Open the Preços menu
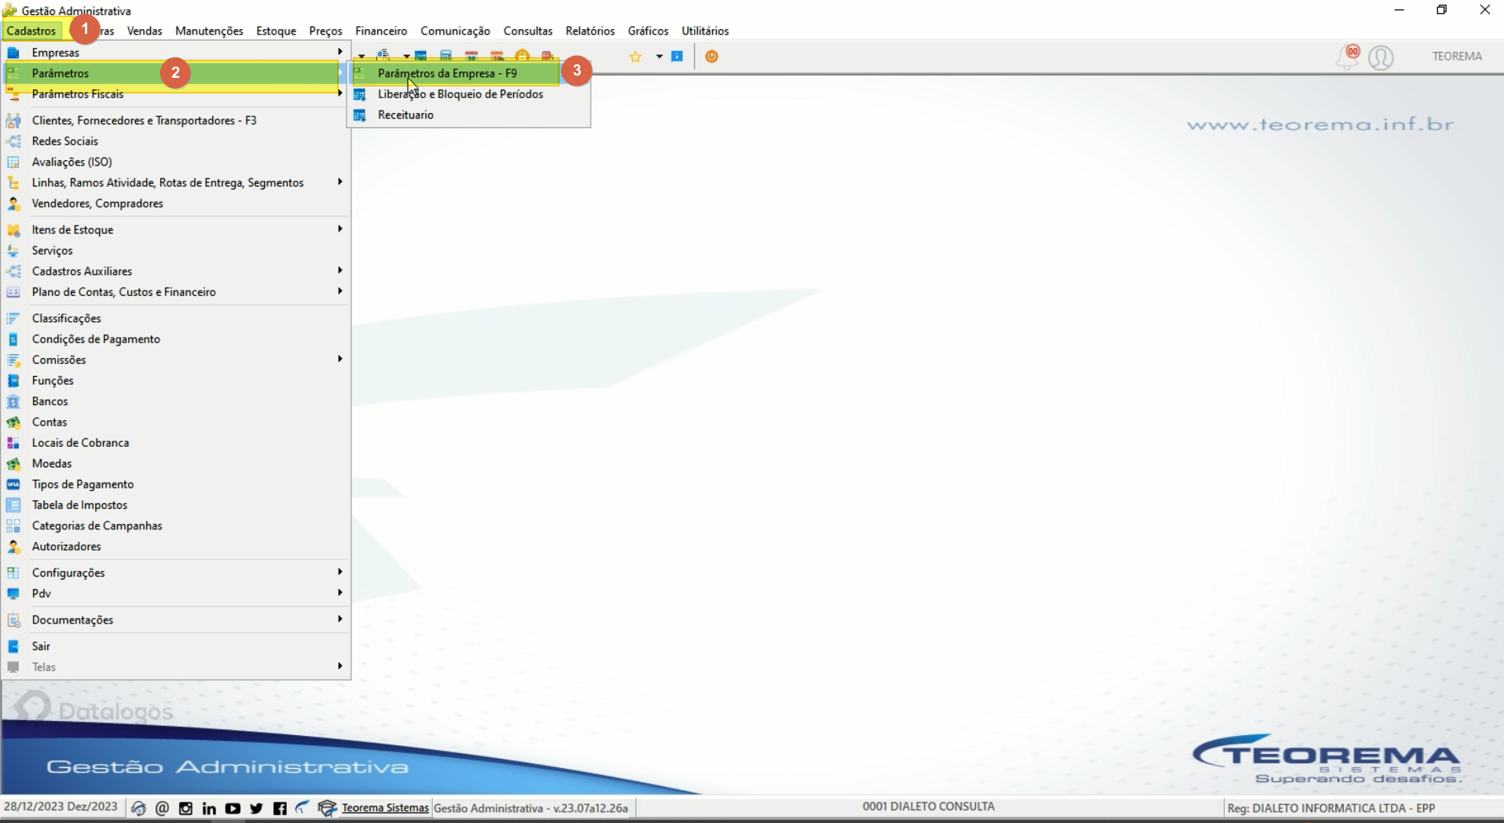The height and width of the screenshot is (823, 1504). point(325,31)
